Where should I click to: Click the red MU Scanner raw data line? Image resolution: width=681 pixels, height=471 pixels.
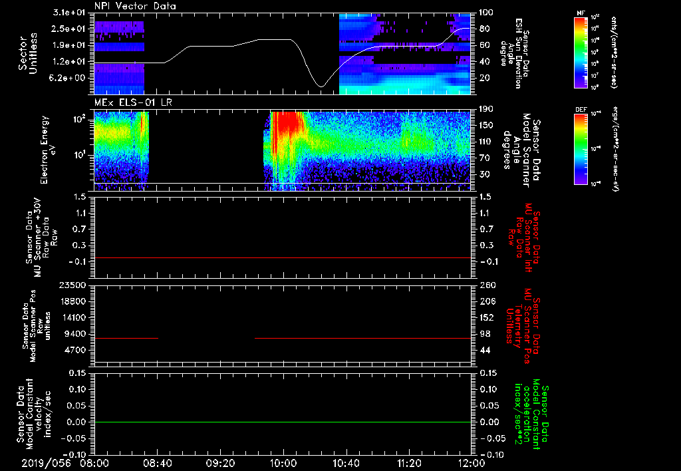283,257
